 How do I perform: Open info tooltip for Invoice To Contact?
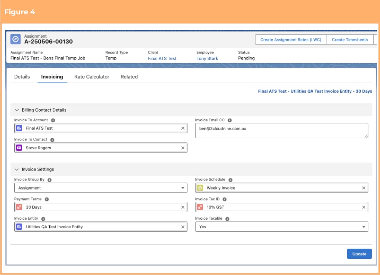(x=52, y=140)
